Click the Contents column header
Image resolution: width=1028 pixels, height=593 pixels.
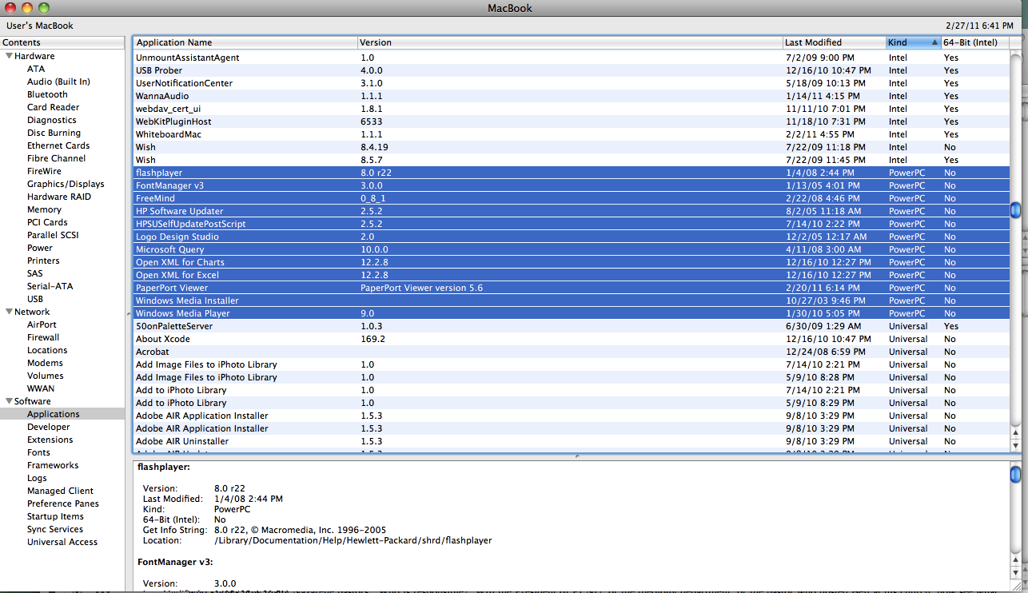[62, 42]
